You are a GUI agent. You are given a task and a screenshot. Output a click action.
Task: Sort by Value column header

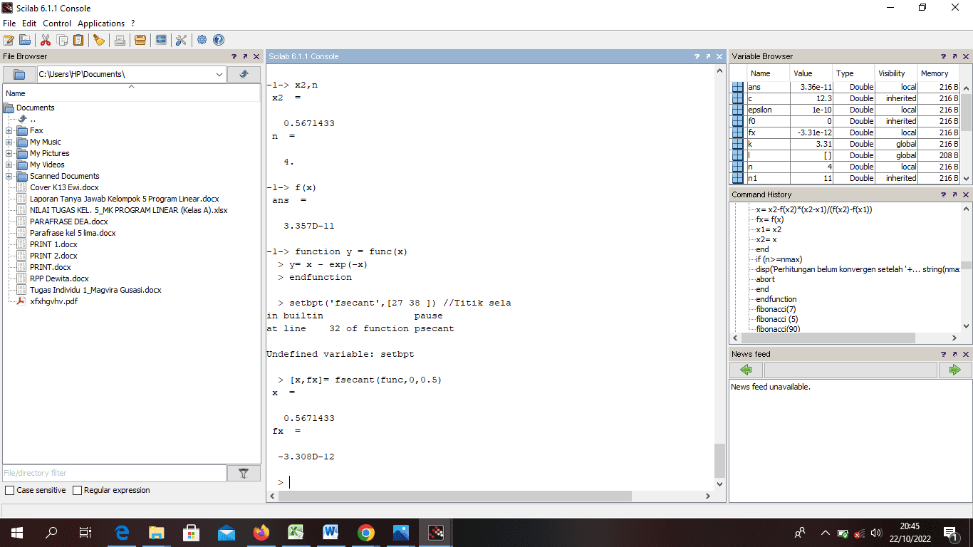click(811, 73)
